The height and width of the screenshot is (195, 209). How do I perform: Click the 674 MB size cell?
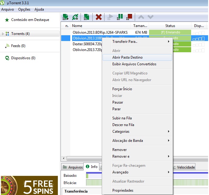pos(141,32)
